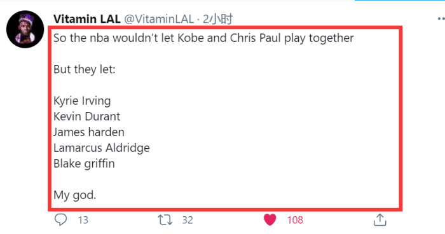Open the tweet via the 2小时 timestamp
The height and width of the screenshot is (234, 445).
(x=217, y=19)
